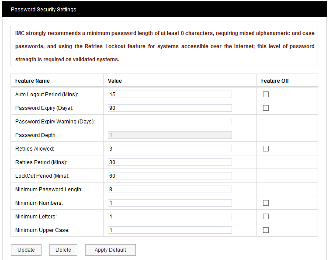Screen dimensions: 329x260
Task: Click the Retries Period (Mins) input
Action: click(x=170, y=162)
